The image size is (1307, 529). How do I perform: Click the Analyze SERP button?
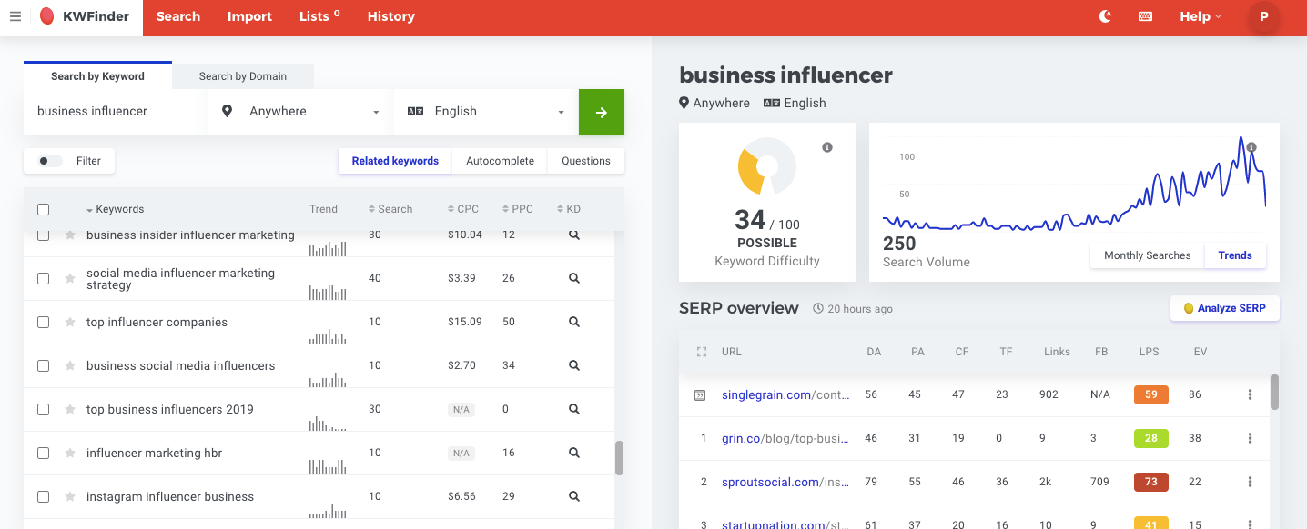tap(1224, 308)
